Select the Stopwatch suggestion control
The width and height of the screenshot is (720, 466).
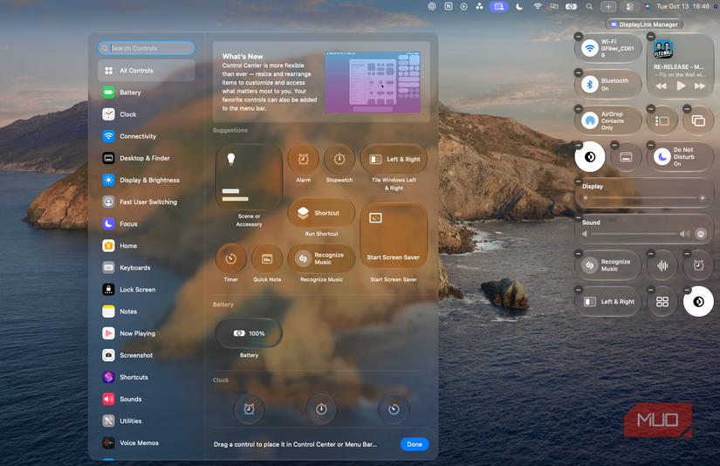pyautogui.click(x=339, y=160)
